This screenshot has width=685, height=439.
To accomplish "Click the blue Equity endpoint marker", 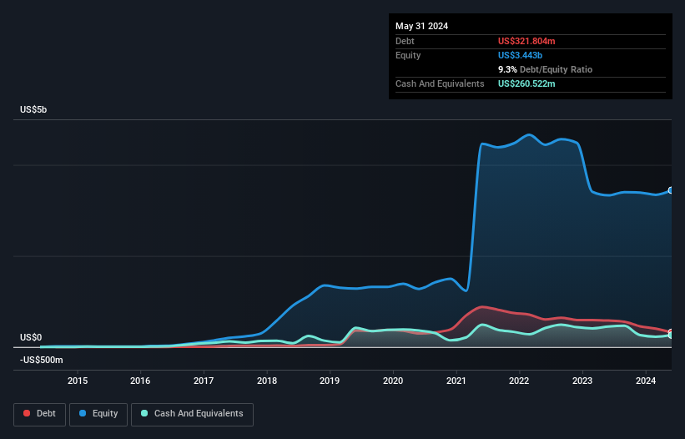I will point(671,190).
